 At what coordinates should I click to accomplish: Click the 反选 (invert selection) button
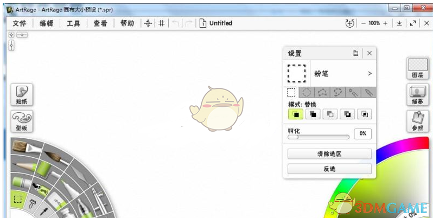point(329,169)
